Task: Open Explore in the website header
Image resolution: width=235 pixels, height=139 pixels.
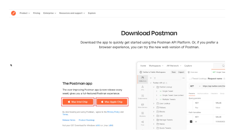Action: pyautogui.click(x=92, y=13)
